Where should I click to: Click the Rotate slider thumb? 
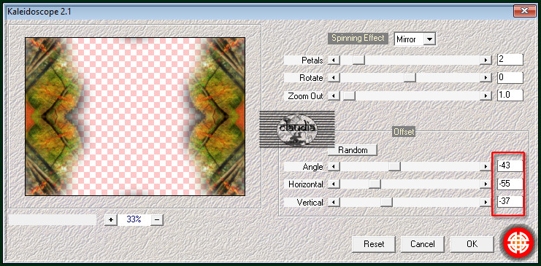[x=410, y=78]
